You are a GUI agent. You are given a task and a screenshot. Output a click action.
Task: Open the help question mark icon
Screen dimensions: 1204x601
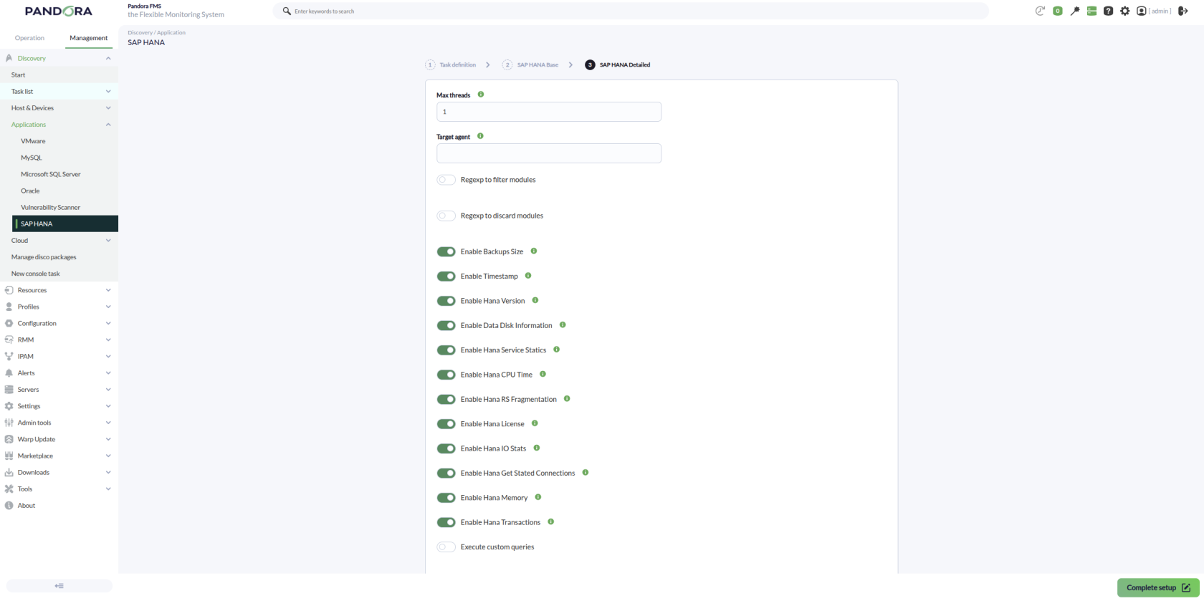pyautogui.click(x=1108, y=11)
